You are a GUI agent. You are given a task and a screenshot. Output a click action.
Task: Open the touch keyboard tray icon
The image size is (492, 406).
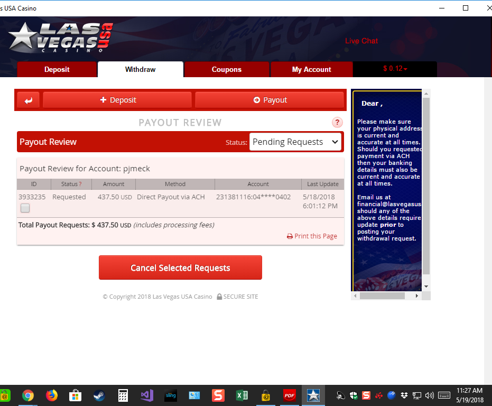444,395
